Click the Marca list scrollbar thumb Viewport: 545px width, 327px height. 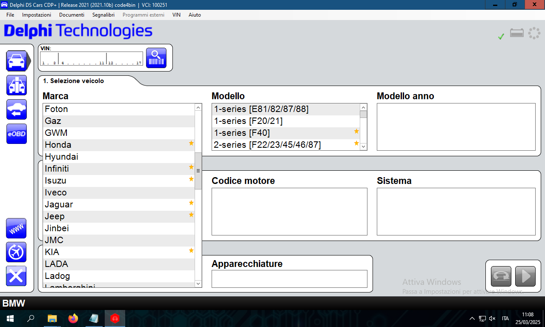point(198,171)
